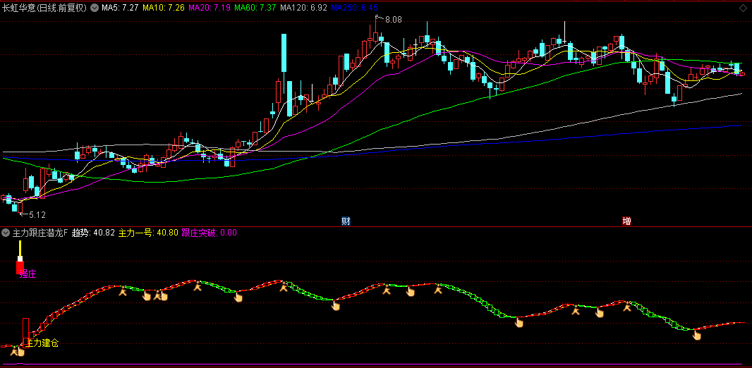This screenshot has width=752, height=368.
Task: Click the yellow 主力建仓 signal text
Action: coord(43,343)
